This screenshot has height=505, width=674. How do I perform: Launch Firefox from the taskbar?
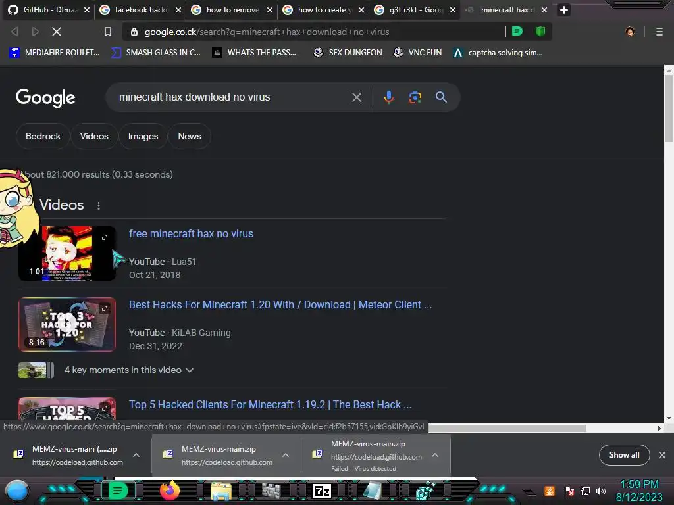(169, 491)
